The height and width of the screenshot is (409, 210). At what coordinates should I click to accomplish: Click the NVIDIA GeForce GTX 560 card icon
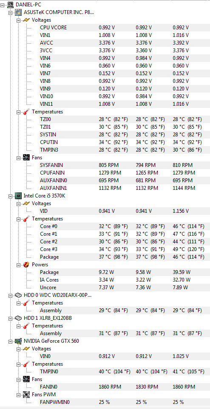pos(18,341)
